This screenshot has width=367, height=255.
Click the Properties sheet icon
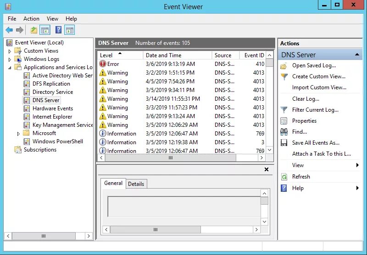(284, 121)
